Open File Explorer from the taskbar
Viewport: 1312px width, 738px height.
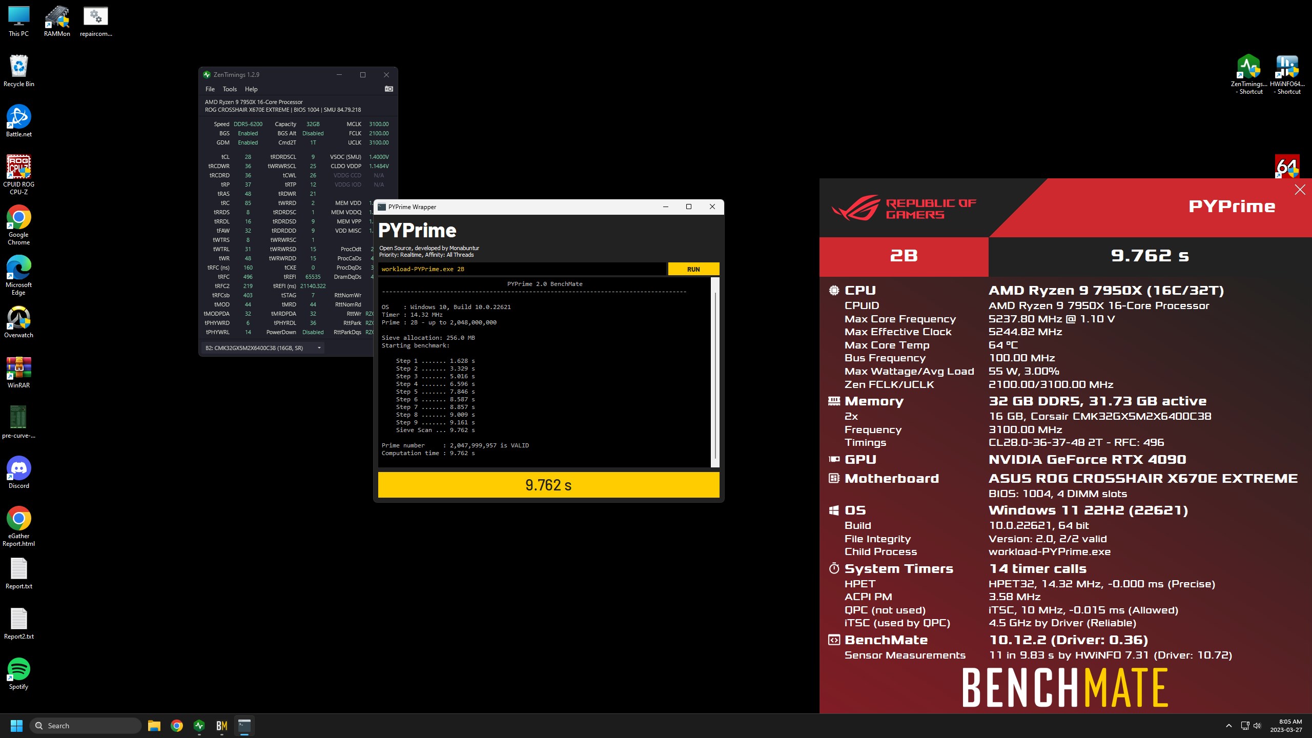point(154,726)
